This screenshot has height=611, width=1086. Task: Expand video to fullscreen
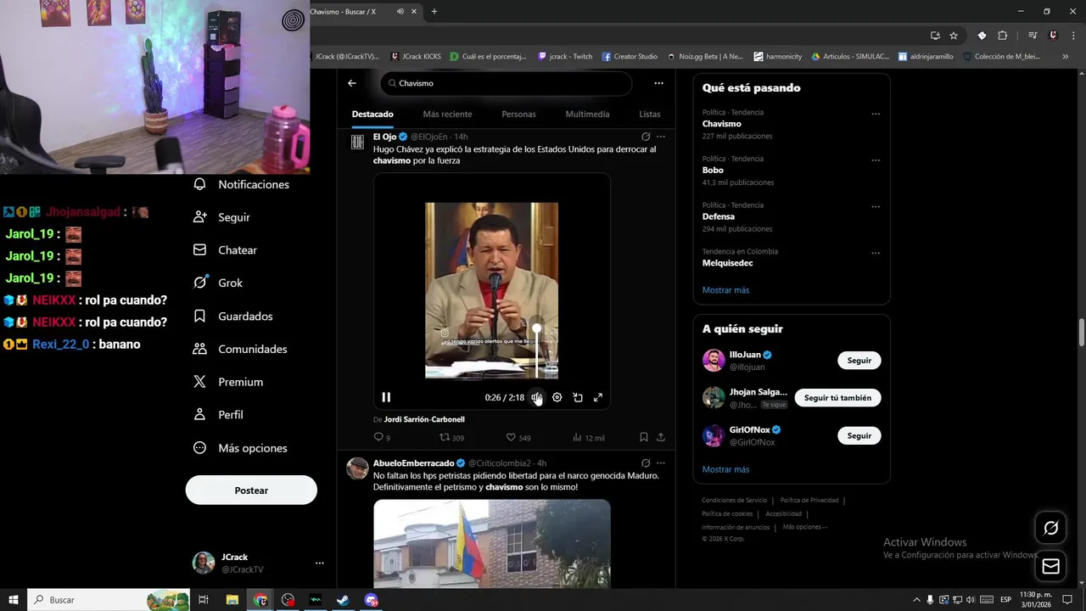tap(598, 397)
